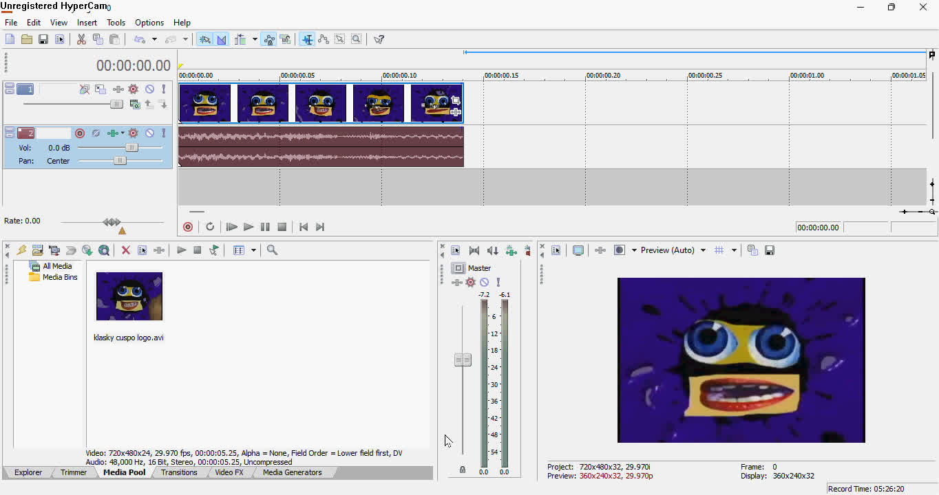Open the Split Screen View dropdown arrow
The image size is (939, 495).
click(x=634, y=250)
